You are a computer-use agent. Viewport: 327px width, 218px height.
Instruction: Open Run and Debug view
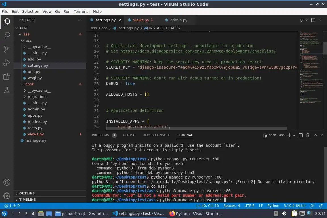point(7,63)
